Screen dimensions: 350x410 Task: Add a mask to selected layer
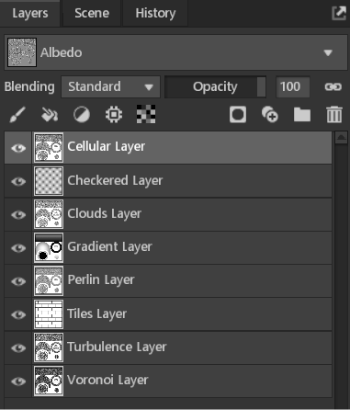click(x=238, y=115)
